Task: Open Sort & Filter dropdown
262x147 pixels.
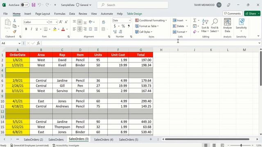Action: (205, 25)
